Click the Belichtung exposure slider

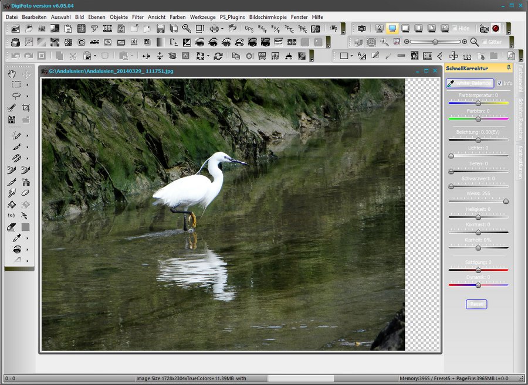pyautogui.click(x=478, y=139)
